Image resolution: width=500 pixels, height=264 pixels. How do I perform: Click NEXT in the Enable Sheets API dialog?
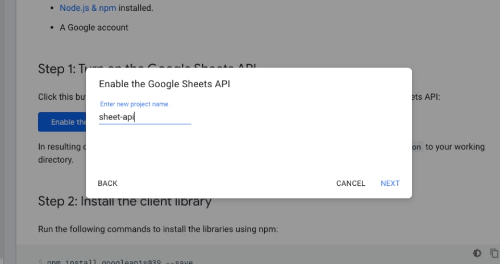390,183
